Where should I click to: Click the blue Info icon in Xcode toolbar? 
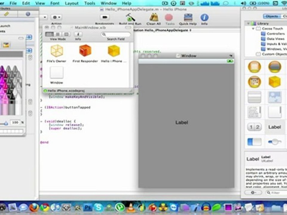point(204,18)
